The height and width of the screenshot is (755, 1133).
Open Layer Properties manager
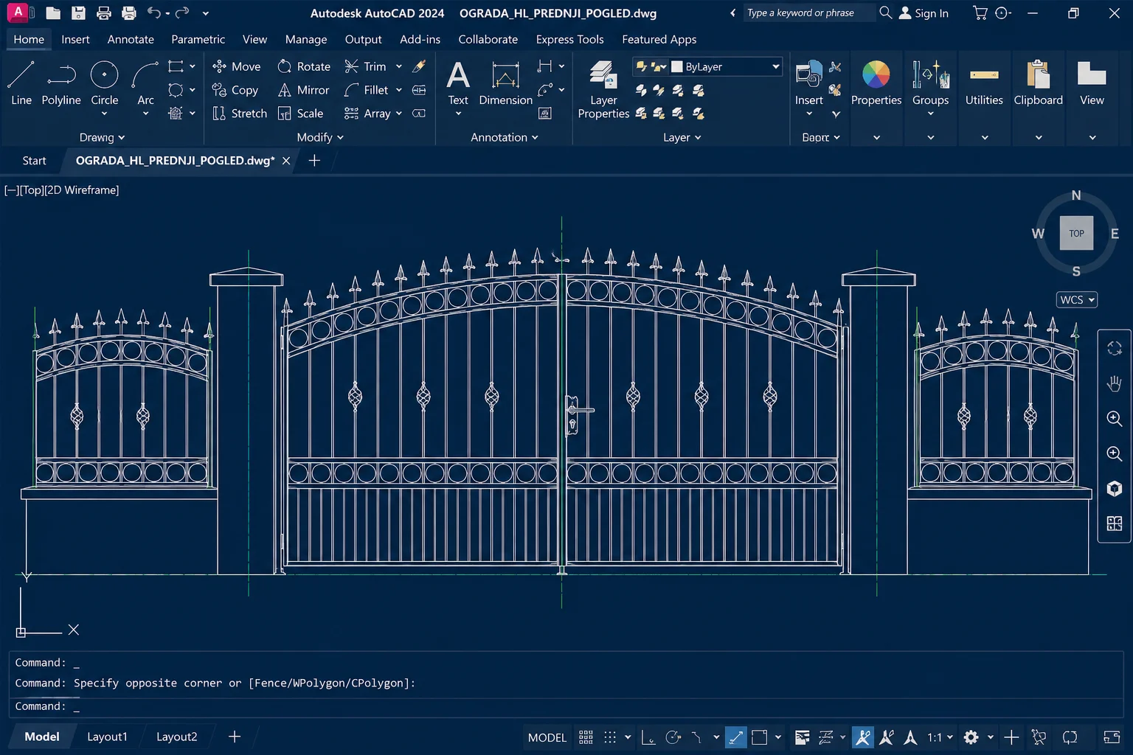603,89
